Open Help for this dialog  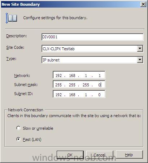129,155
